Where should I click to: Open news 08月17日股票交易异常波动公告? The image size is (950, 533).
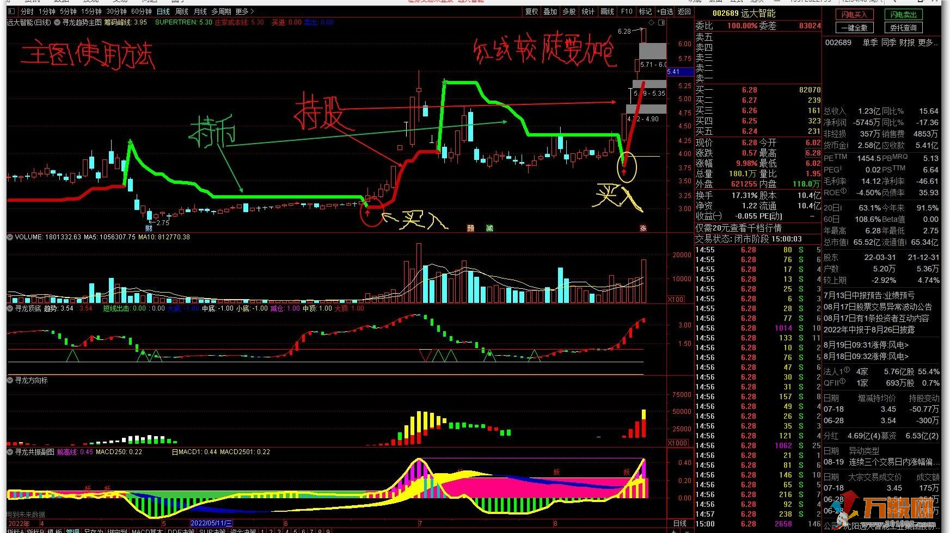[878, 307]
